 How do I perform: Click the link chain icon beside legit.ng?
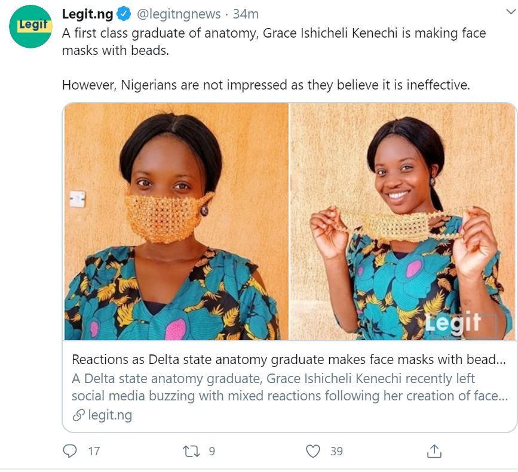[78, 415]
